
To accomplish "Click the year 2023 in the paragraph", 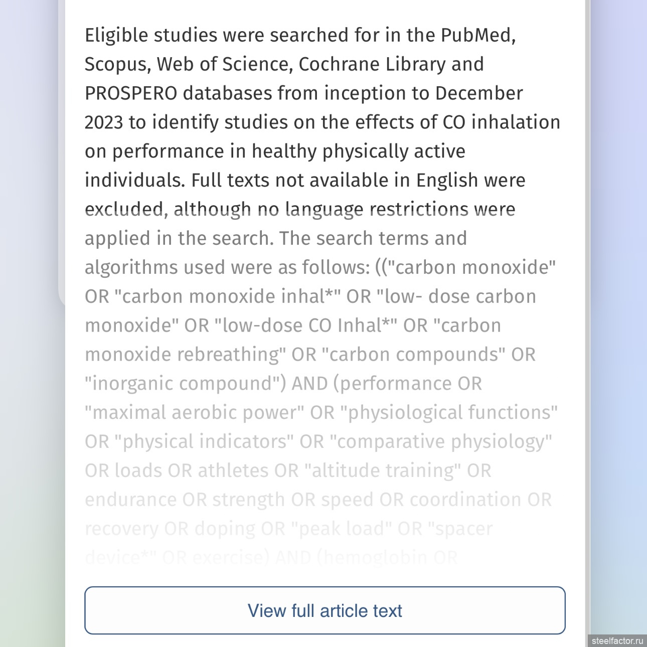I will 104,122.
